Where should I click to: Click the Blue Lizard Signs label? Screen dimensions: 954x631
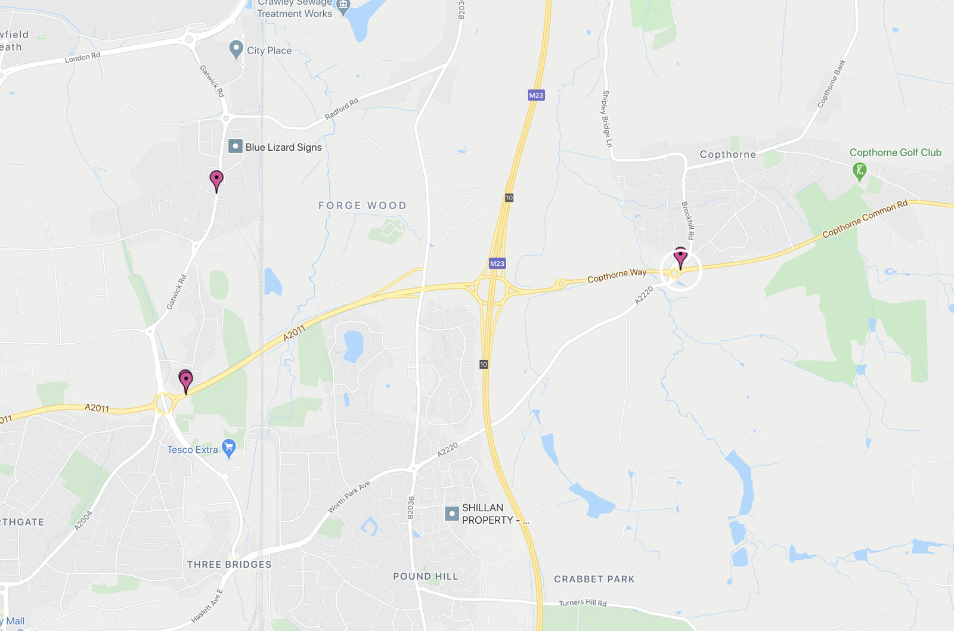tap(283, 147)
